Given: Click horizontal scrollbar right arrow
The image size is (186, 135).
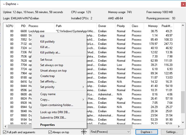Looking at the screenshot, I should coord(179,126).
